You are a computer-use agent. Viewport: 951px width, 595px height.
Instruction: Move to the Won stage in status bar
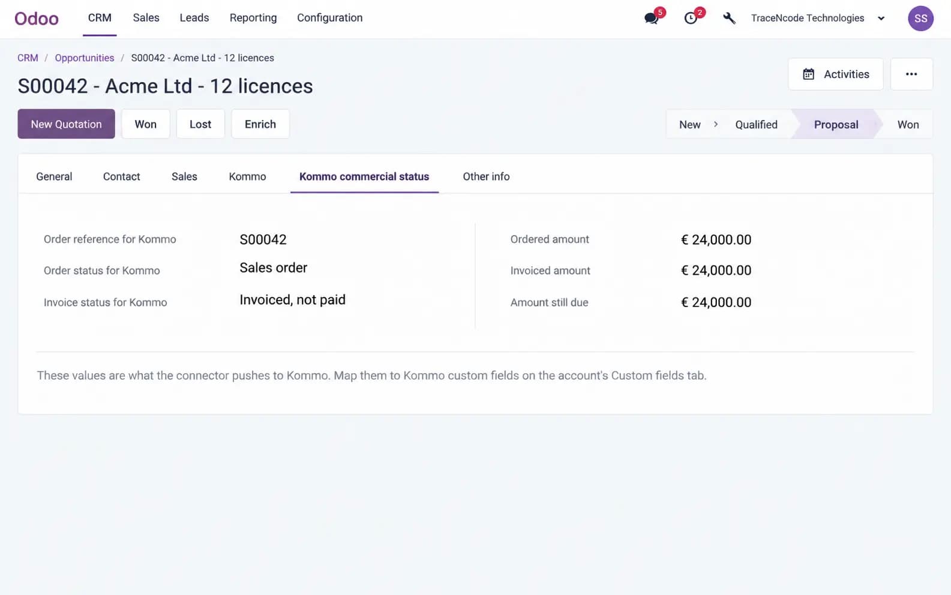908,124
